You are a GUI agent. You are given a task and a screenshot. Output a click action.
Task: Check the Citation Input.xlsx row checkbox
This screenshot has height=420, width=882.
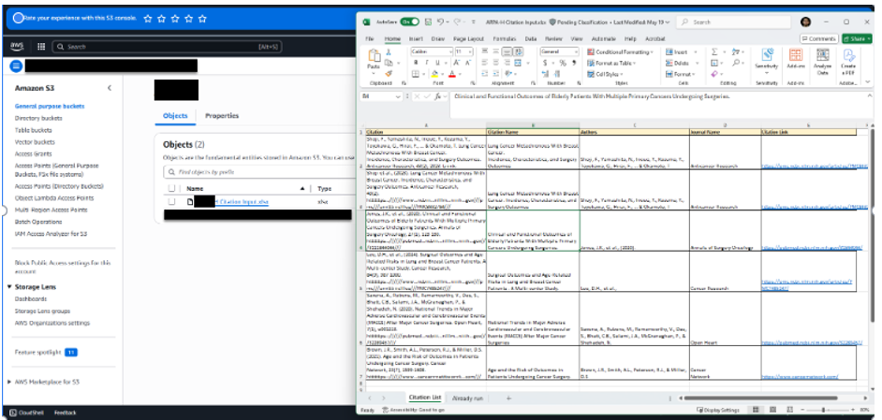(171, 202)
